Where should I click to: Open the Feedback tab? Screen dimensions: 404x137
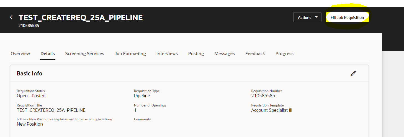pos(255,54)
